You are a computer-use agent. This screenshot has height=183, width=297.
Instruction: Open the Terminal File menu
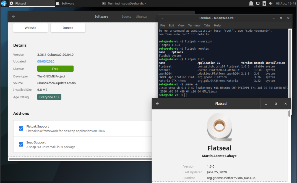point(163,25)
